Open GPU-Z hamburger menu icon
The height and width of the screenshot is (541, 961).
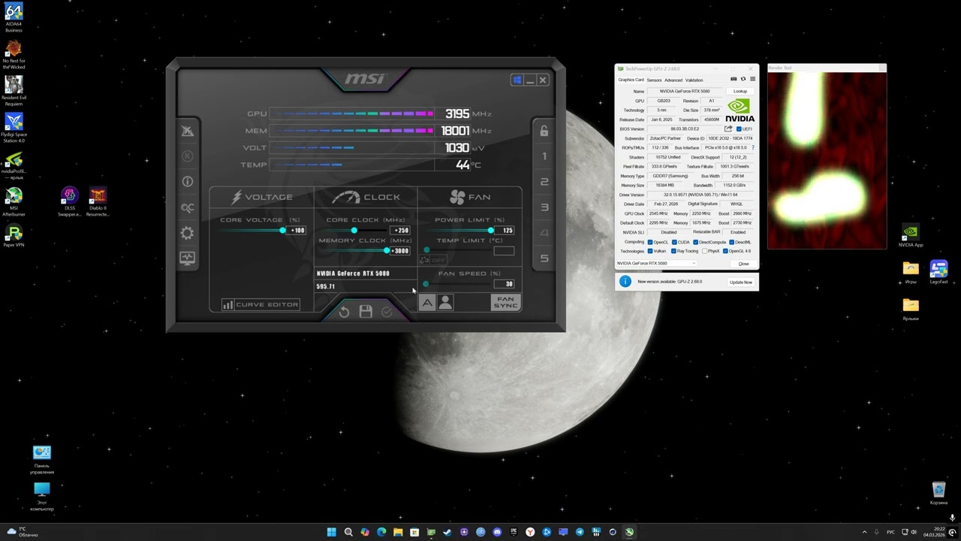[x=752, y=79]
